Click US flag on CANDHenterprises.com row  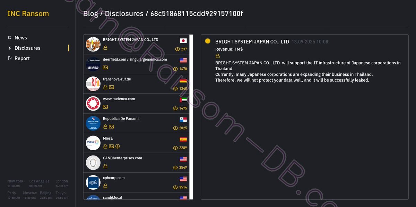(x=183, y=159)
